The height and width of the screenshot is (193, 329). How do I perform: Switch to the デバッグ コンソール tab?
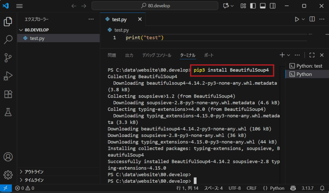point(157,55)
